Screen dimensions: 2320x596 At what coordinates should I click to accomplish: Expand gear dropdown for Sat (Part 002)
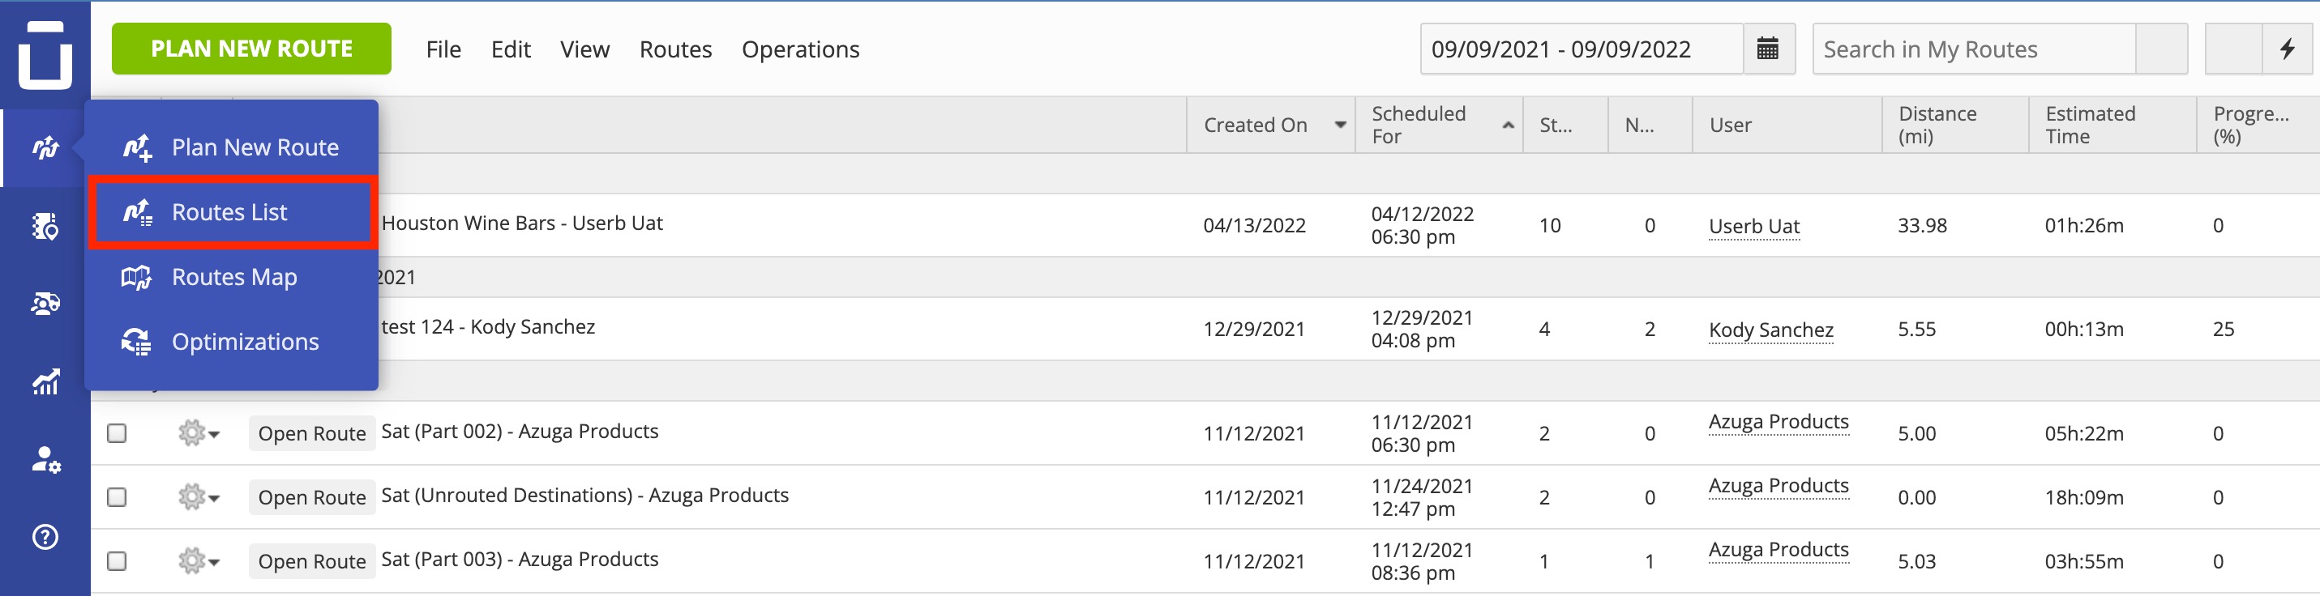click(x=199, y=433)
